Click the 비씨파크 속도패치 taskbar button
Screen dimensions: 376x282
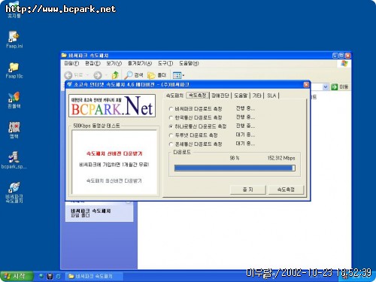pos(94,276)
